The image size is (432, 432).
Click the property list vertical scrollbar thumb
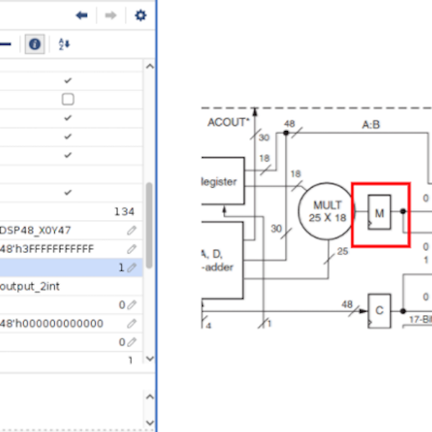149,223
